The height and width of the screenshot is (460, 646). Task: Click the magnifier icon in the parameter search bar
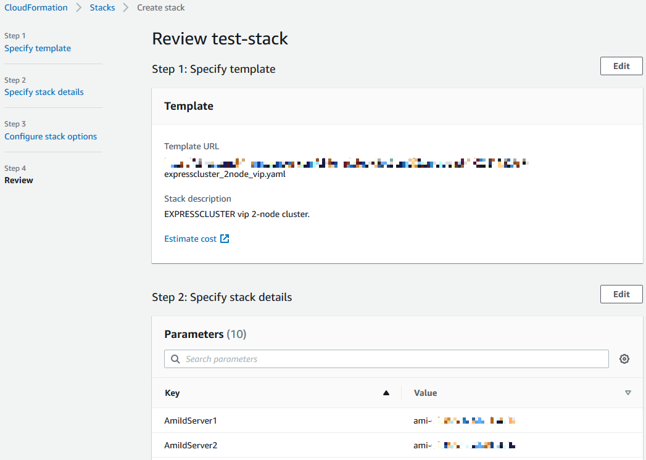click(175, 358)
